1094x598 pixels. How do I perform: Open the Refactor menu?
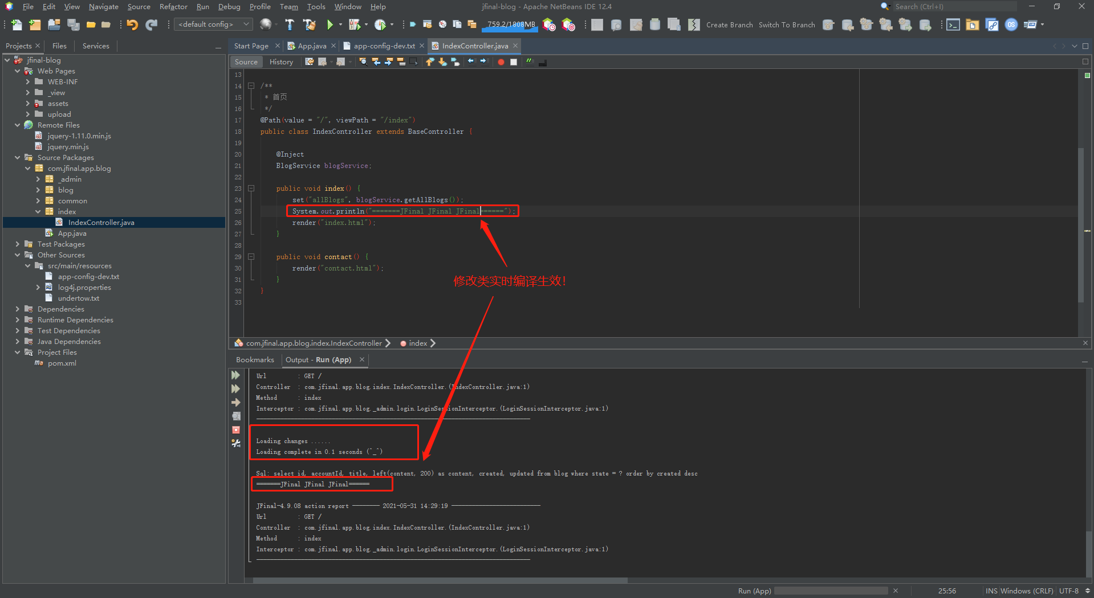pyautogui.click(x=173, y=6)
